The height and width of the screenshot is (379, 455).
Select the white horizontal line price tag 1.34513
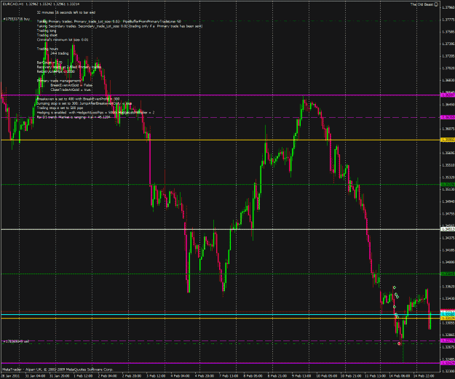click(x=448, y=229)
